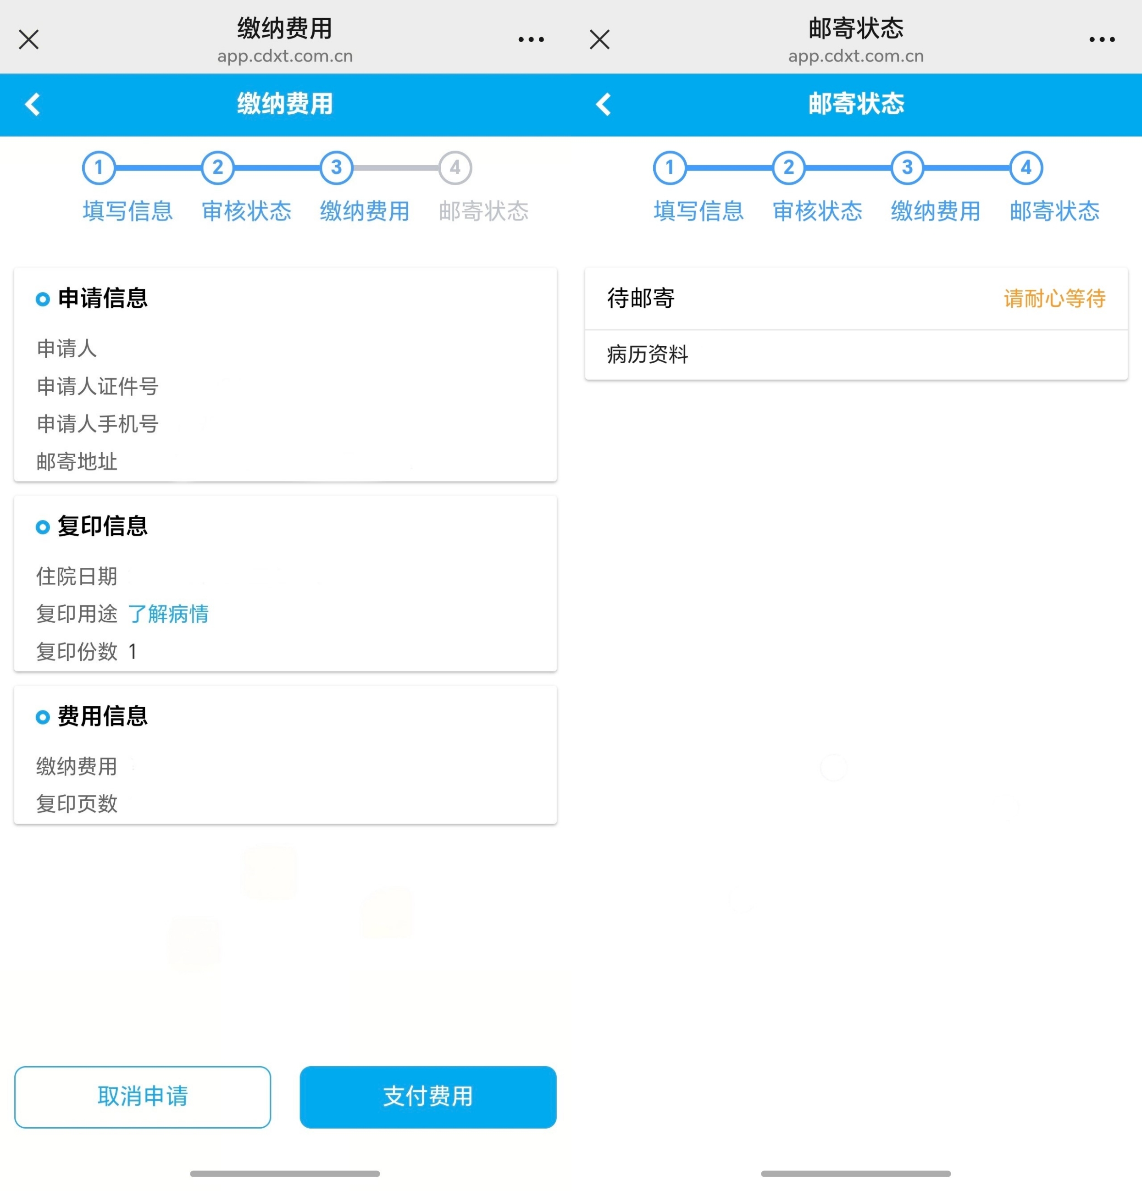Select step 3 circle on left page
1142x1191 pixels.
(336, 168)
